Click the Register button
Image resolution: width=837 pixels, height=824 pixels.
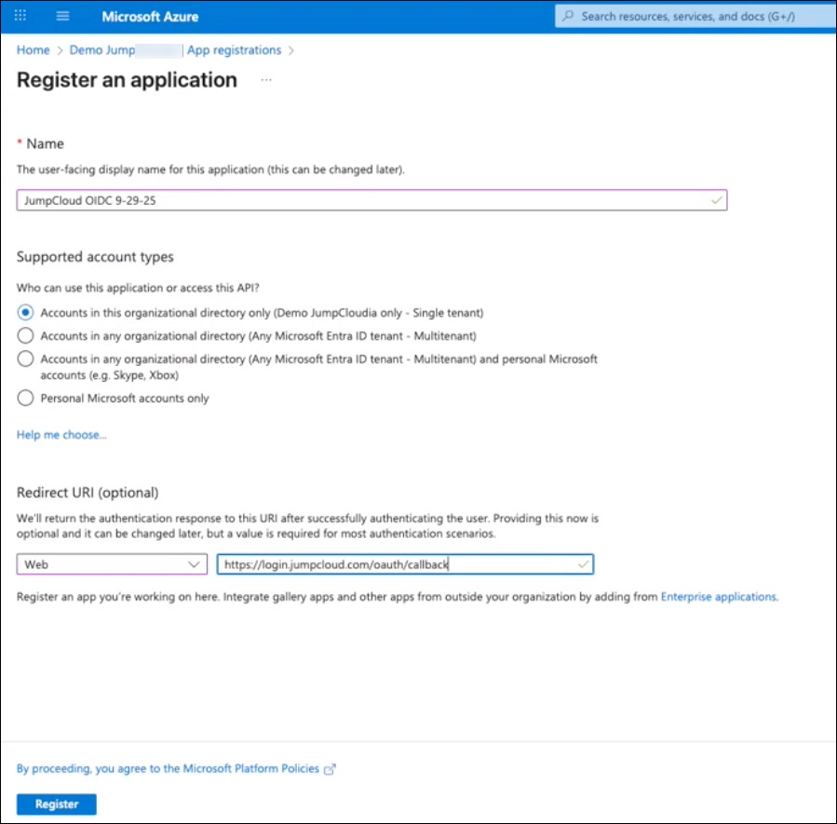point(56,804)
